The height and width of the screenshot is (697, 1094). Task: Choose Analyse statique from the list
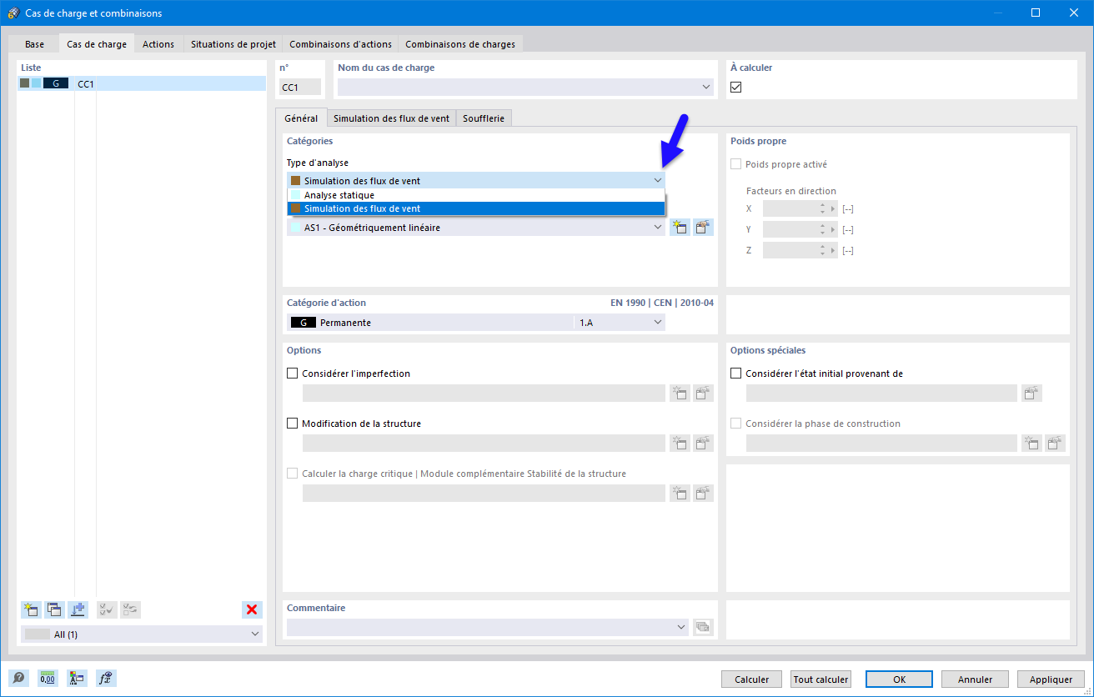click(x=476, y=195)
